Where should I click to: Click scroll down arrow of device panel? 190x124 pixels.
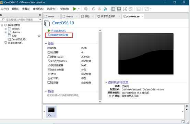[100, 102]
